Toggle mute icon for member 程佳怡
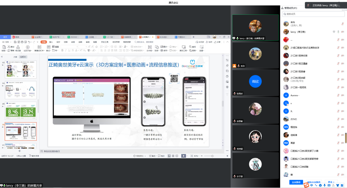Screen dimensions: 347x188 (x=342, y=127)
